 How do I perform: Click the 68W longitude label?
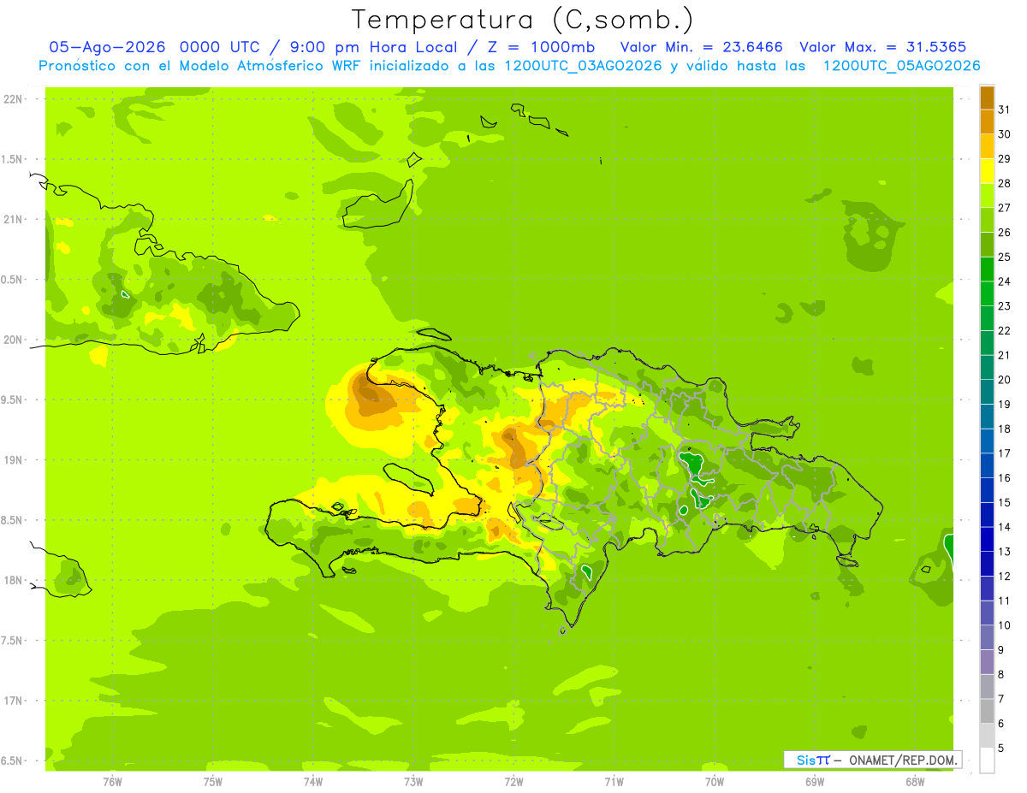click(915, 781)
